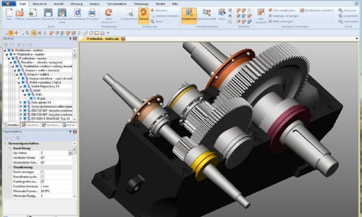The height and width of the screenshot is (217, 362).
Task: Open the Up-Vektor dropdown
Action: pyautogui.click(x=70, y=153)
